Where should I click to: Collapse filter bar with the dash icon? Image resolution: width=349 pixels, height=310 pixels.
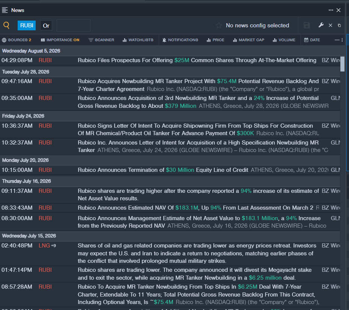[337, 40]
